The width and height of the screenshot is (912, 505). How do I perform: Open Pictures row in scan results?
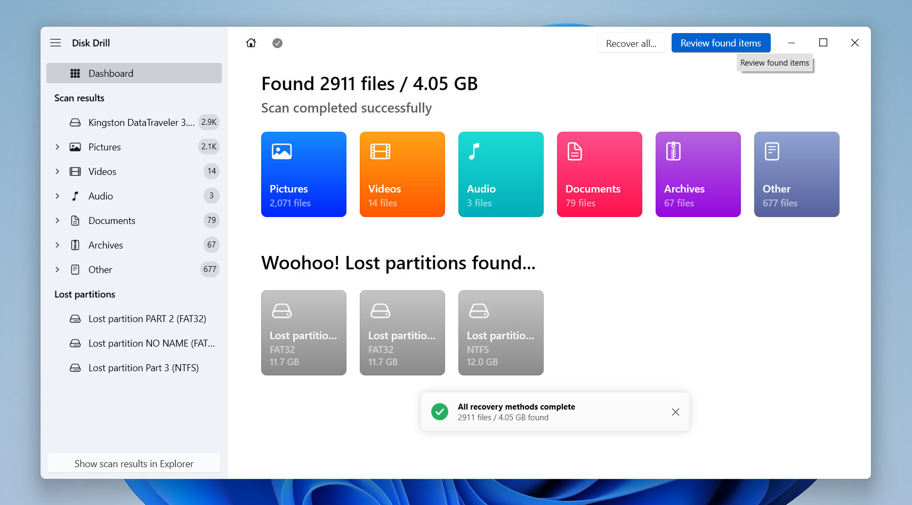[134, 147]
